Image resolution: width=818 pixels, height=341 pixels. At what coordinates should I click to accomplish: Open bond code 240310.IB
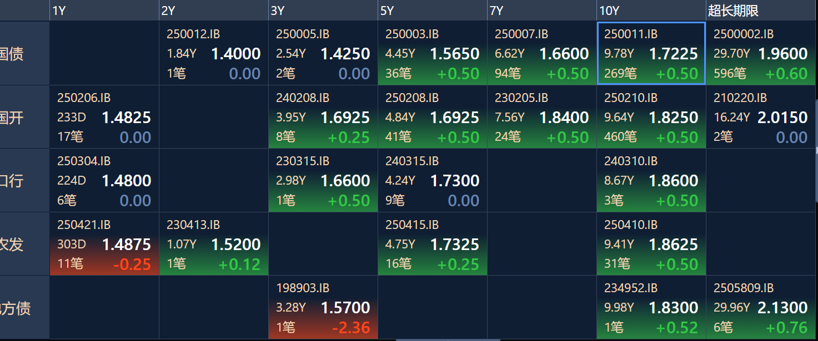(x=631, y=161)
